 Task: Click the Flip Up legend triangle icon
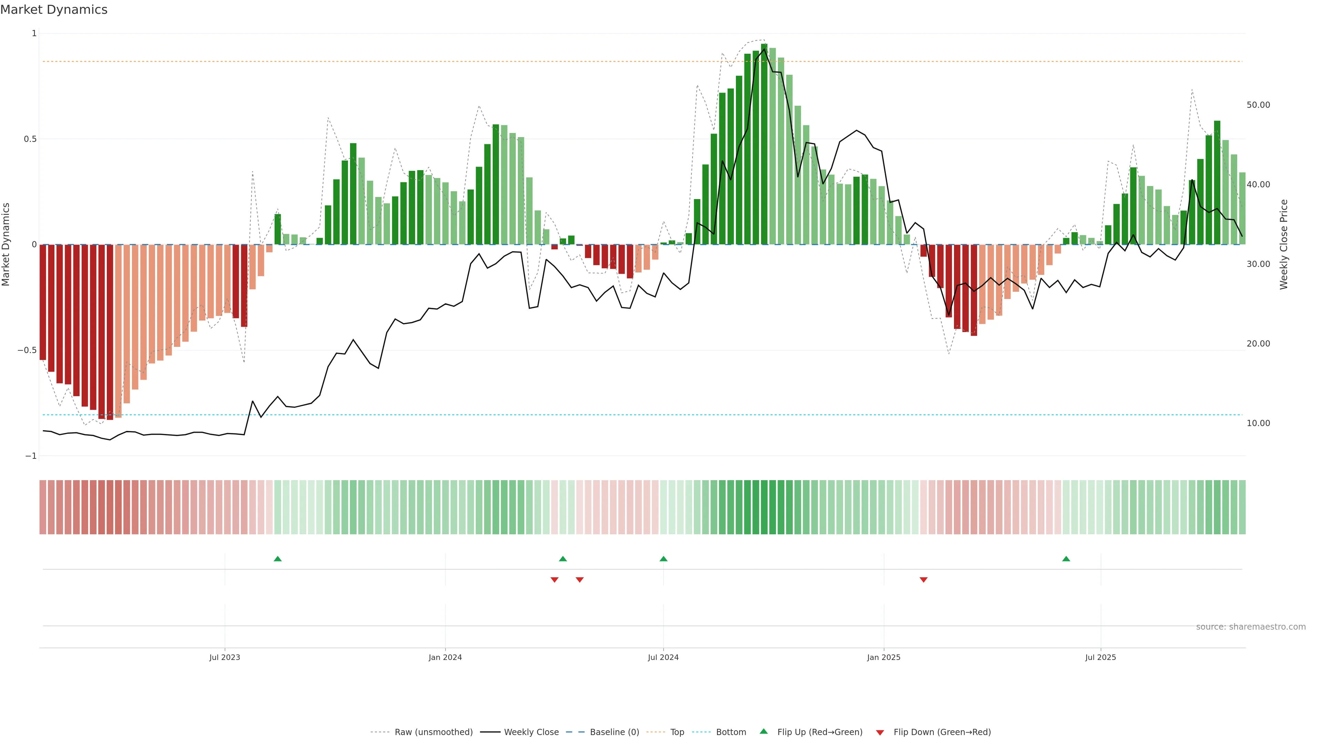point(764,731)
